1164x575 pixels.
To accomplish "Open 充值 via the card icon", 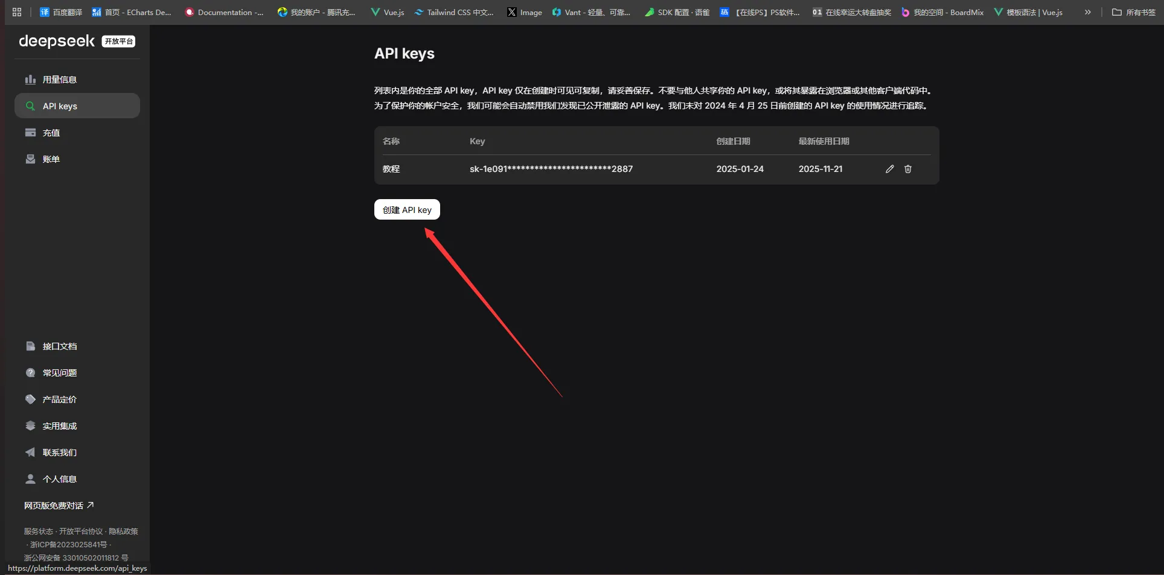I will pyautogui.click(x=30, y=132).
